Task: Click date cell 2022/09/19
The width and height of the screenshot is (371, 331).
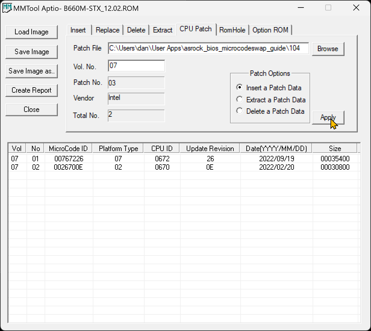Action: coord(277,159)
